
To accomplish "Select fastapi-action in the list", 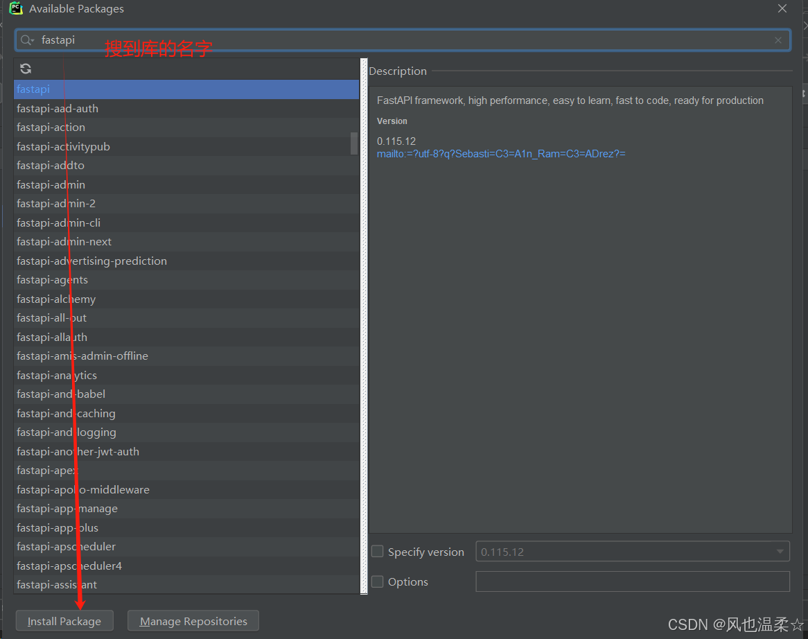I will click(186, 128).
